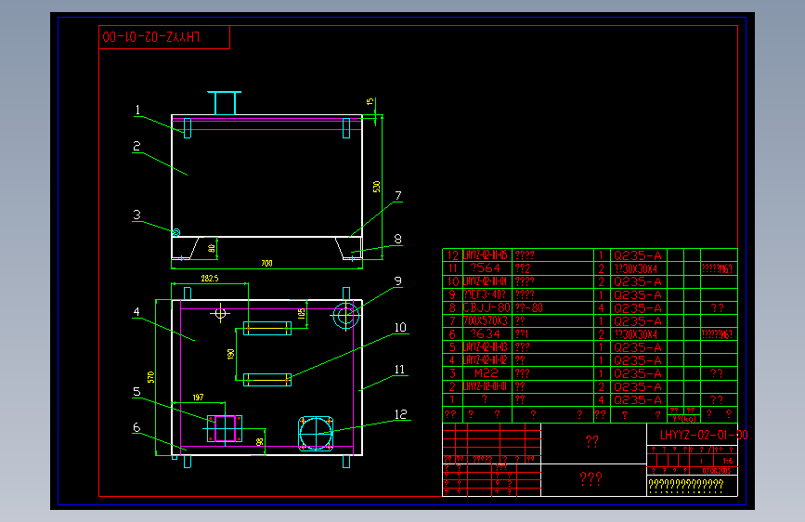Select callout number 6 at lower left
The width and height of the screenshot is (805, 522).
[136, 427]
